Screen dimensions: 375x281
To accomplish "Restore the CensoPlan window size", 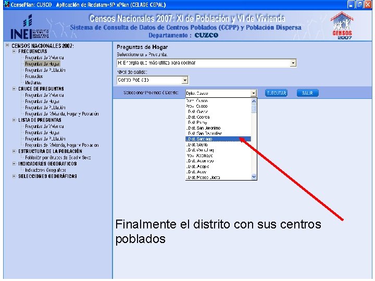I will 359,5.
